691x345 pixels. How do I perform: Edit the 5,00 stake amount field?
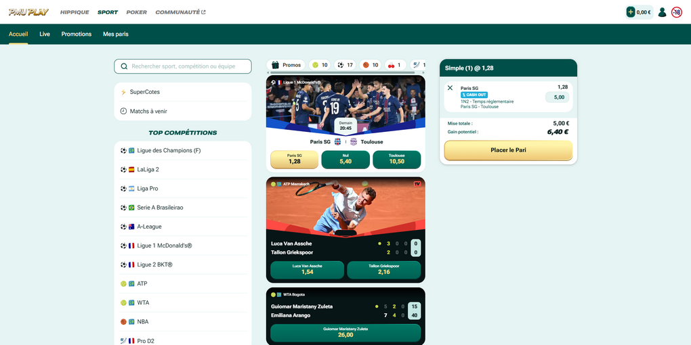(x=557, y=97)
